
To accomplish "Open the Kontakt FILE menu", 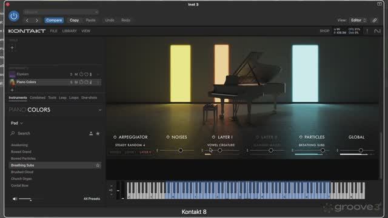I will (x=54, y=31).
